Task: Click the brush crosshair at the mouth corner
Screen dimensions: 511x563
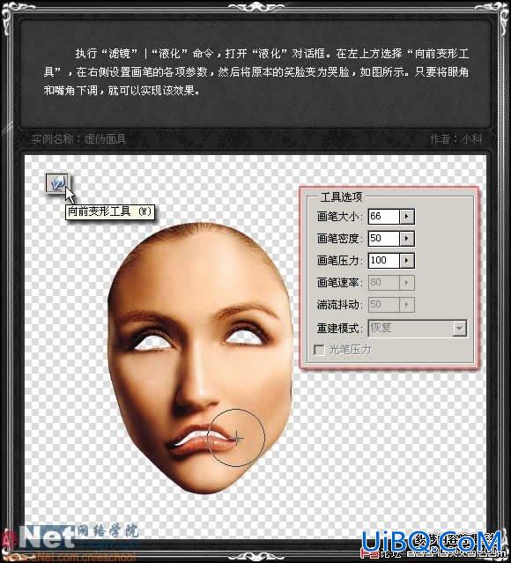Action: coord(237,438)
